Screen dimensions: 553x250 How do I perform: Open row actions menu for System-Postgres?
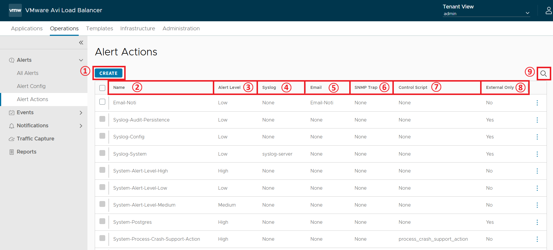pyautogui.click(x=537, y=222)
